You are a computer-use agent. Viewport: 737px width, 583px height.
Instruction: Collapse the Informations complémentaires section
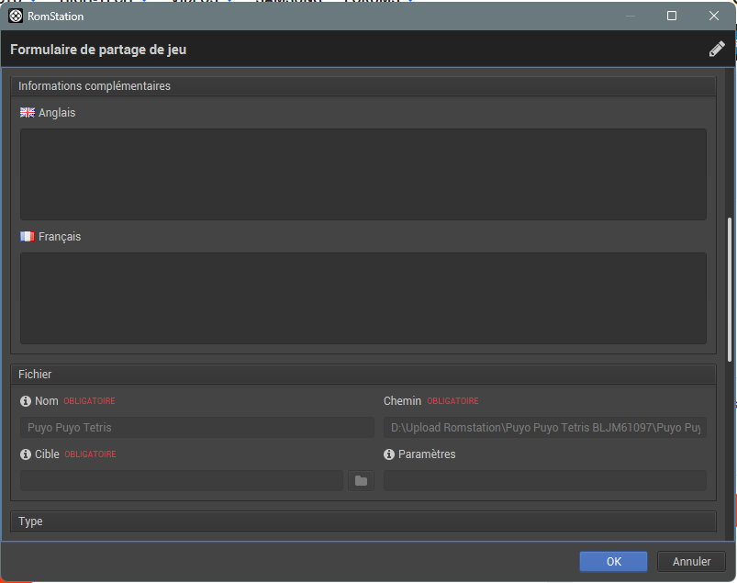click(363, 86)
